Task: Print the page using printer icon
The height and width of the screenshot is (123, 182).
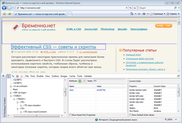Action: [144, 14]
